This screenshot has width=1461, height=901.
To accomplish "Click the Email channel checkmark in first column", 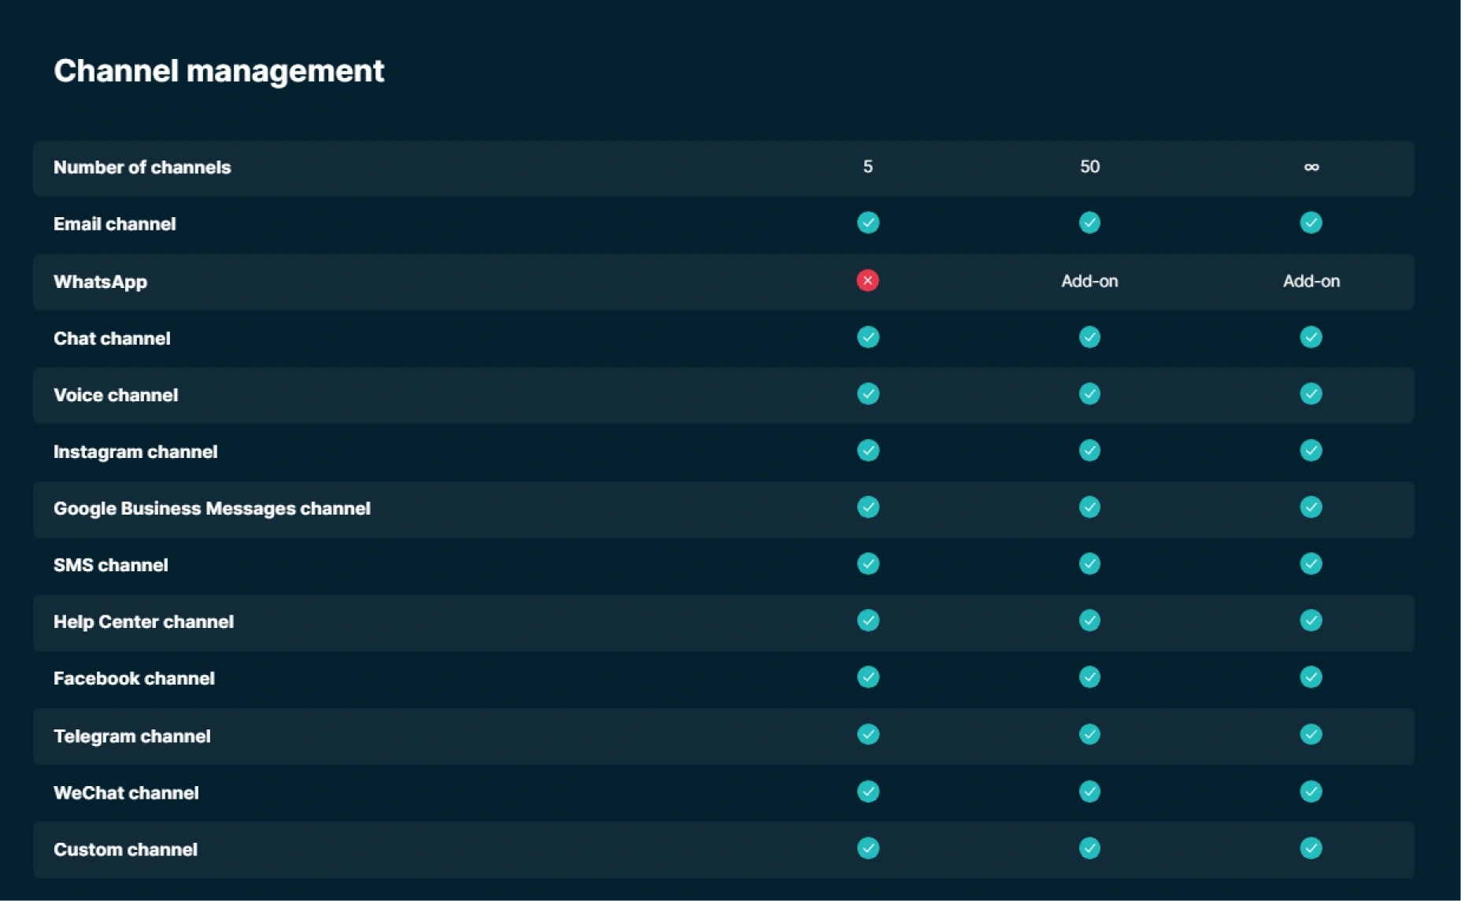I will pos(868,223).
